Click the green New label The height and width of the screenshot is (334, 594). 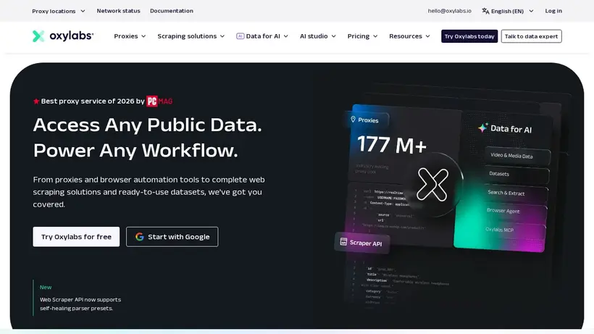tap(46, 287)
